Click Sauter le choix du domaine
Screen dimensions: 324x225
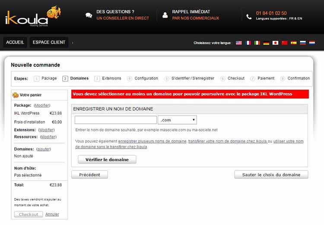271,175
